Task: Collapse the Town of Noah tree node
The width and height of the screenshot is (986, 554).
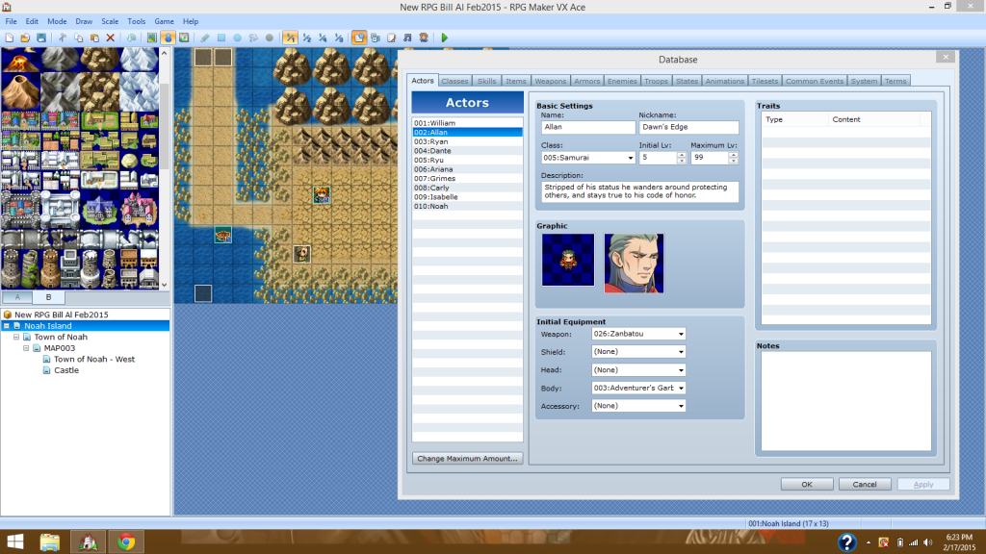Action: 16,338
